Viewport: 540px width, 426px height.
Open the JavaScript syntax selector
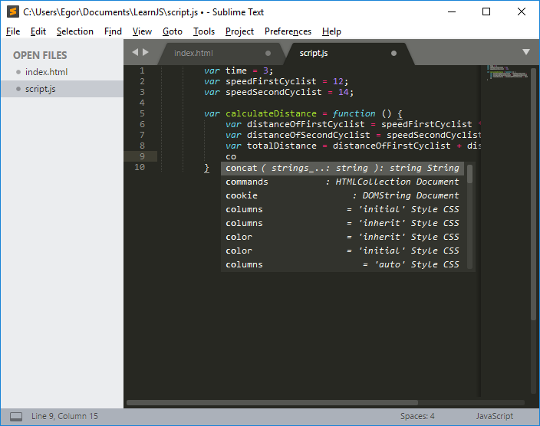(x=495, y=416)
